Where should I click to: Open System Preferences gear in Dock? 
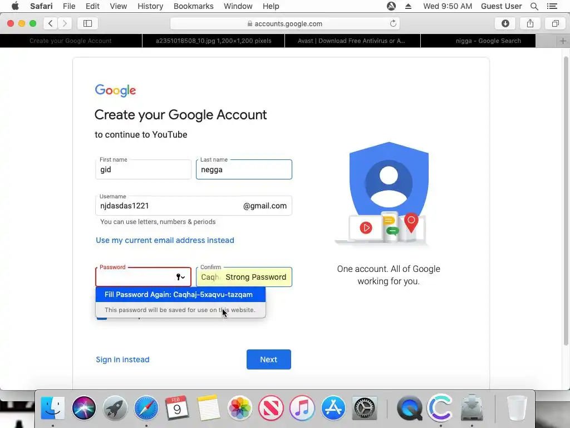pyautogui.click(x=364, y=408)
